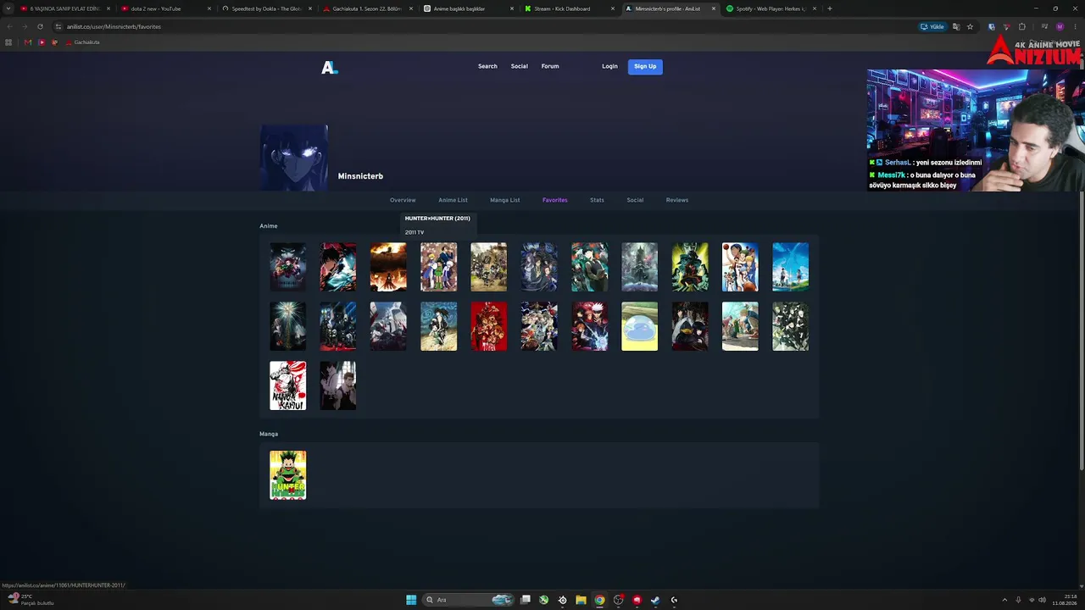Click the AniList logo in the header
This screenshot has height=610, width=1085.
coord(329,67)
